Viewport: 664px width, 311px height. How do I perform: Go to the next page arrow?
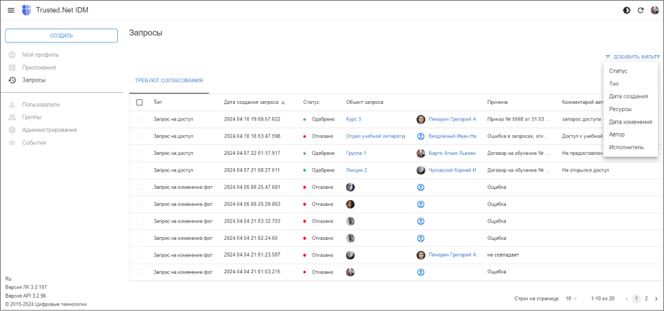(x=656, y=298)
